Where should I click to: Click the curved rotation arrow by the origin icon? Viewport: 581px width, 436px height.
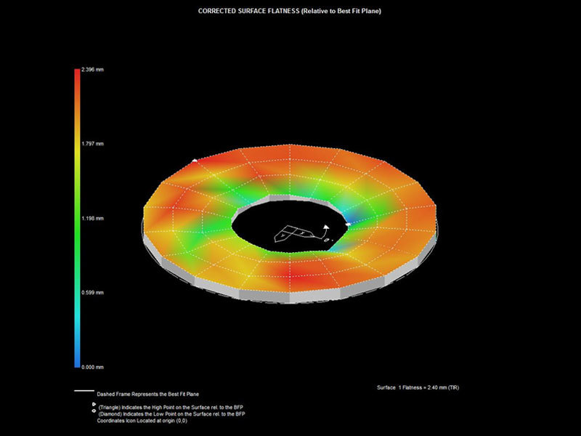pyautogui.click(x=325, y=232)
